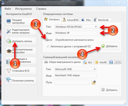Click the green Добавить button for operating systems
The height and width of the screenshot is (106, 128).
tap(110, 46)
